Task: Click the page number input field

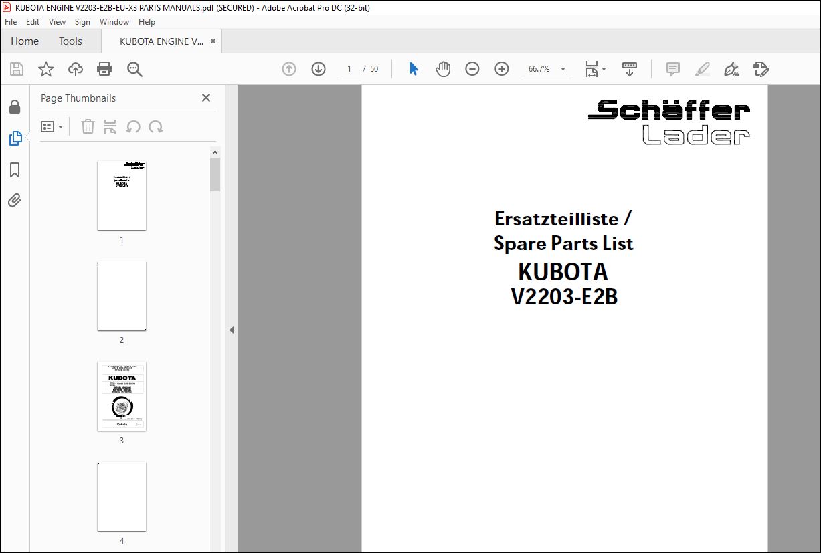Action: (x=349, y=69)
